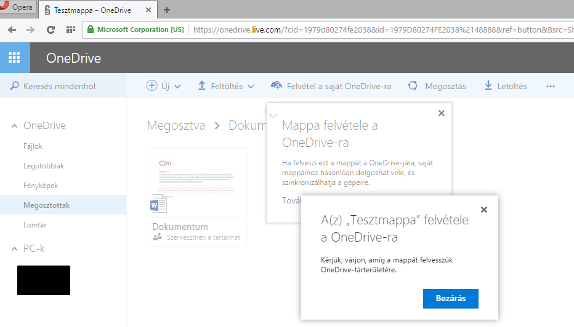Open the Dokumentum thumbnail preview
Screen dimensions: 574x327
coord(196,183)
